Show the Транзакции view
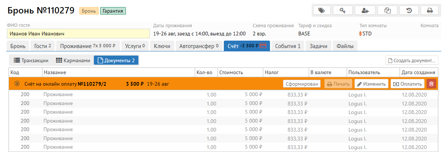This screenshot has width=445, height=152. pos(31,60)
